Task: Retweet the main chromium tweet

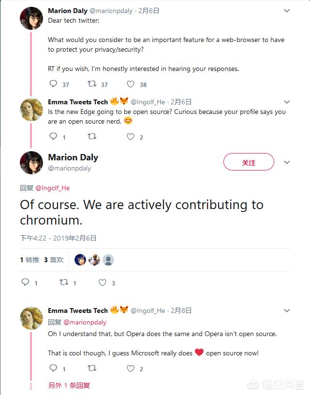Action: pos(64,282)
